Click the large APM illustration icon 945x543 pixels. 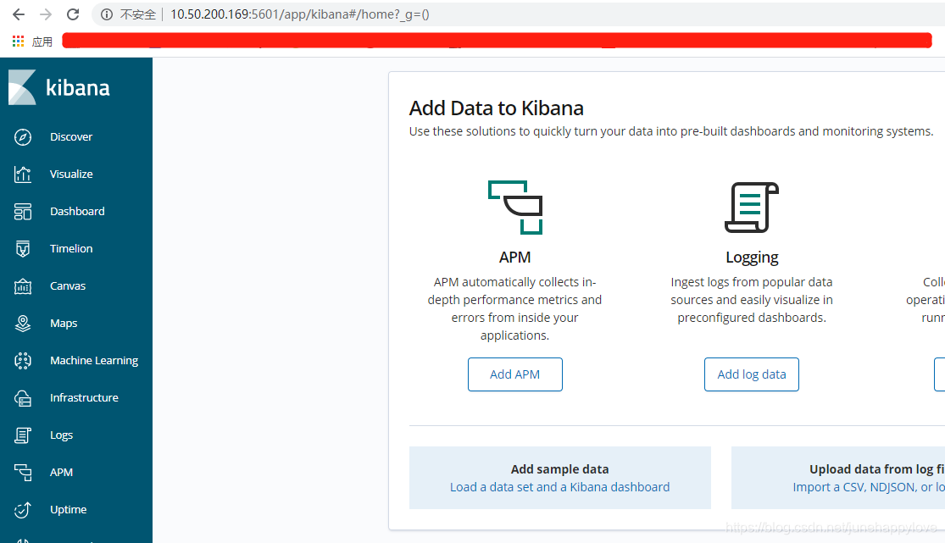pos(515,208)
